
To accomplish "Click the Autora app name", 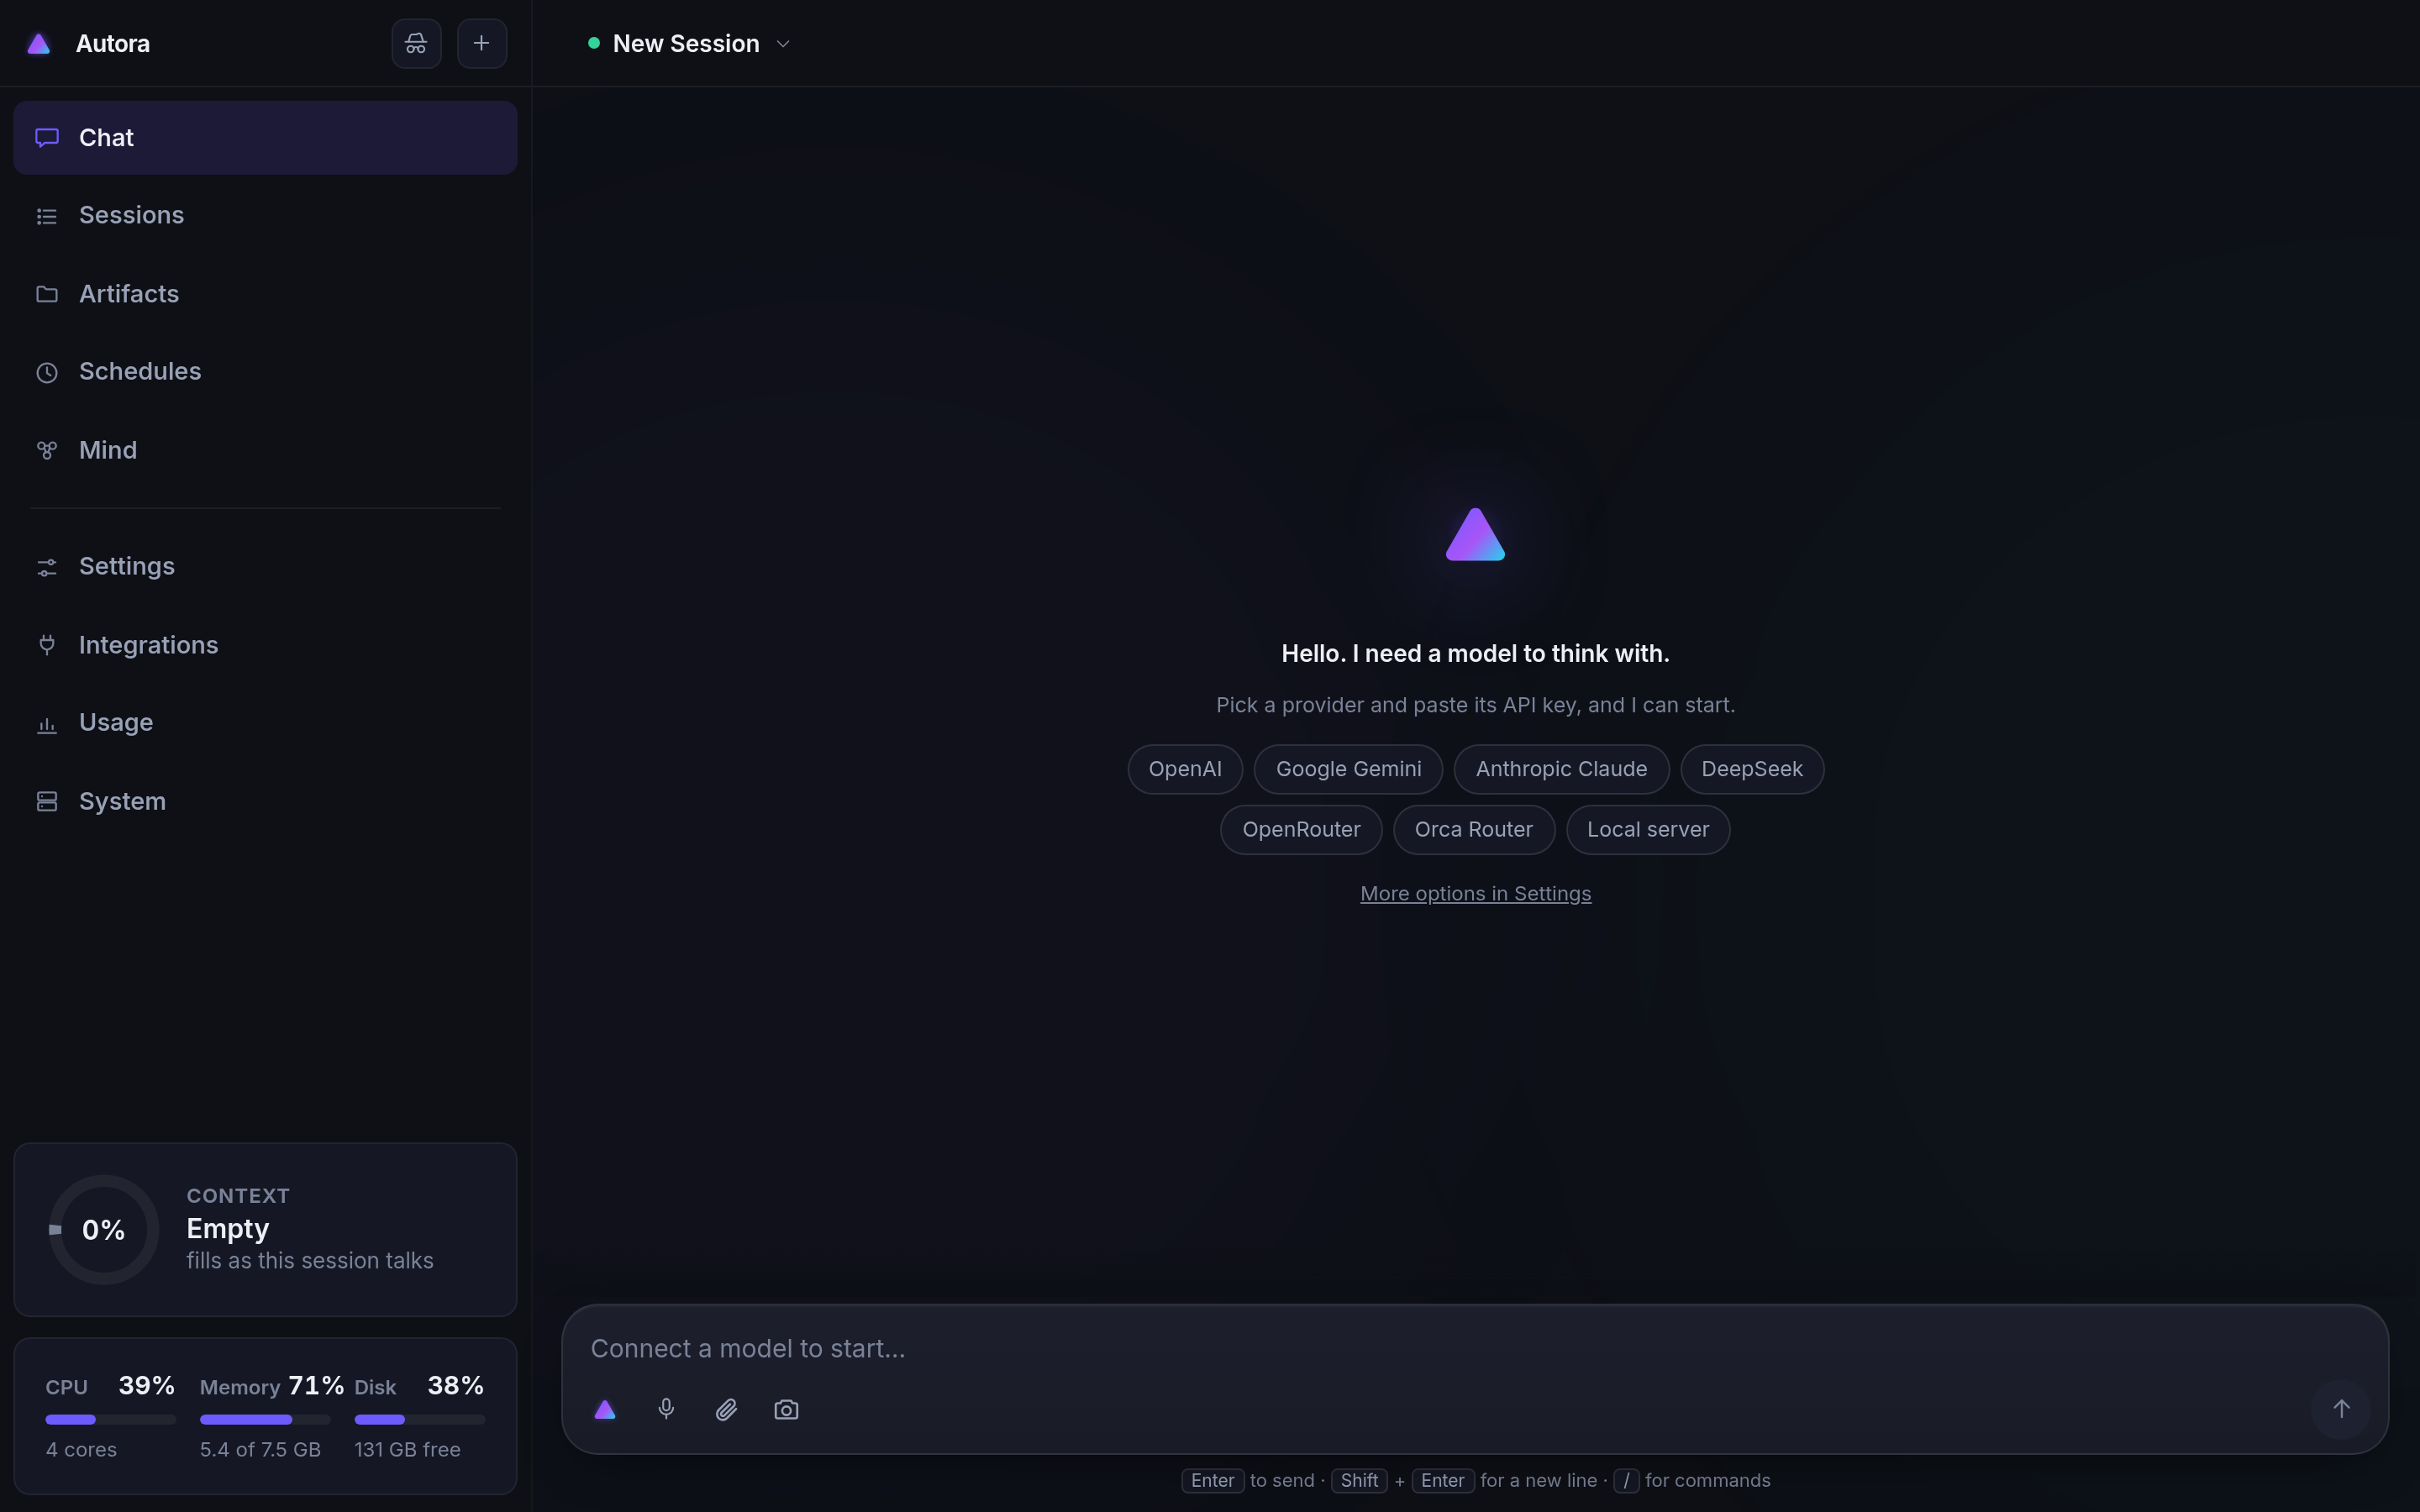I will tap(113, 44).
